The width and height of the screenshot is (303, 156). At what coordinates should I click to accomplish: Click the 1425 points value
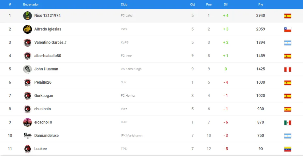261,69
